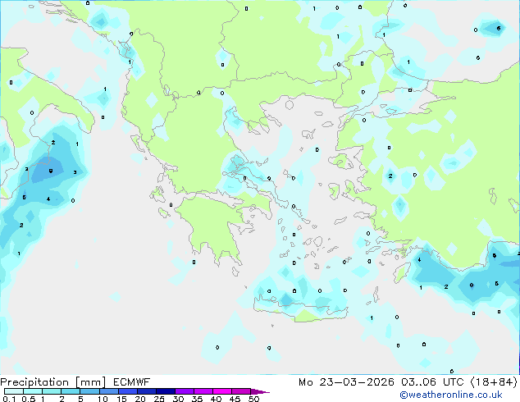Click the '35' legend value
The height and width of the screenshot is (402, 520).
click(198, 399)
